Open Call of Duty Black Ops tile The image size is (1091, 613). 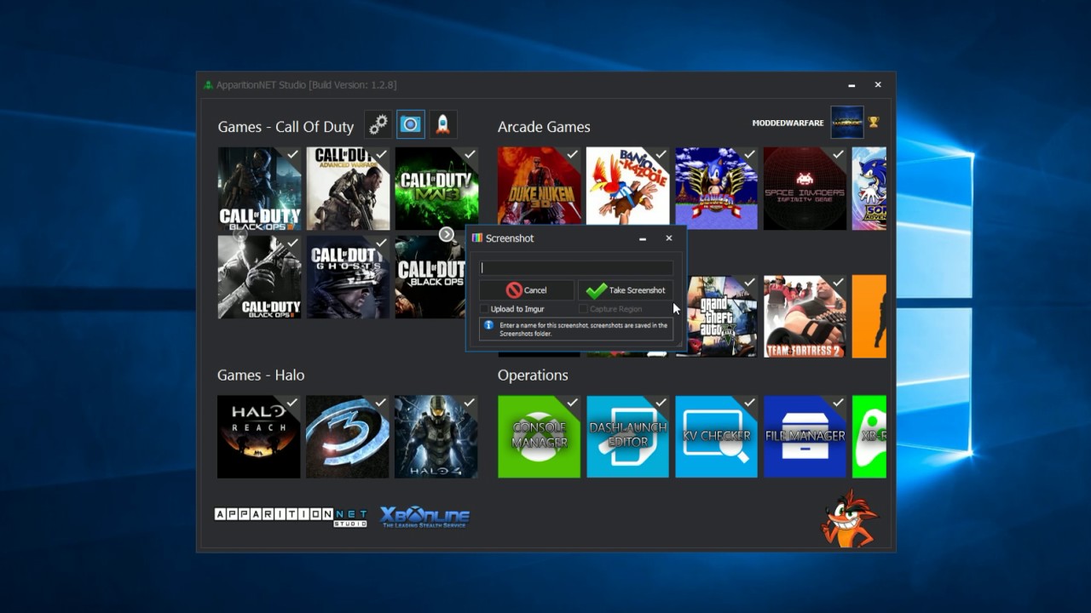pyautogui.click(x=430, y=277)
